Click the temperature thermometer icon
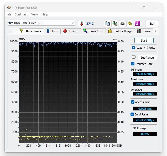Screen dimensions: 167x156 81,24
